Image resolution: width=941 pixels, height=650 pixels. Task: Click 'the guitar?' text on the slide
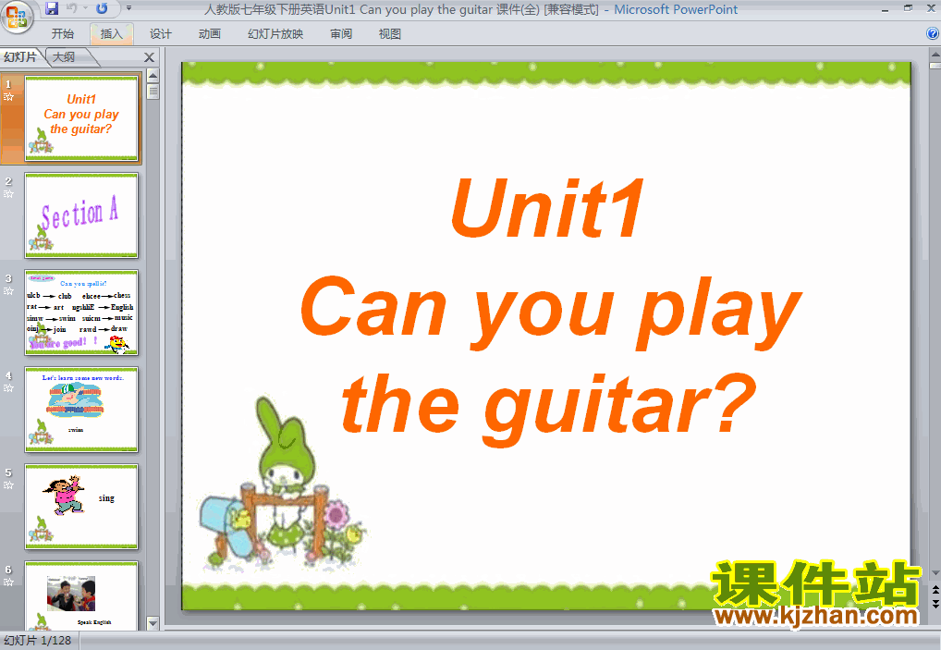click(548, 410)
